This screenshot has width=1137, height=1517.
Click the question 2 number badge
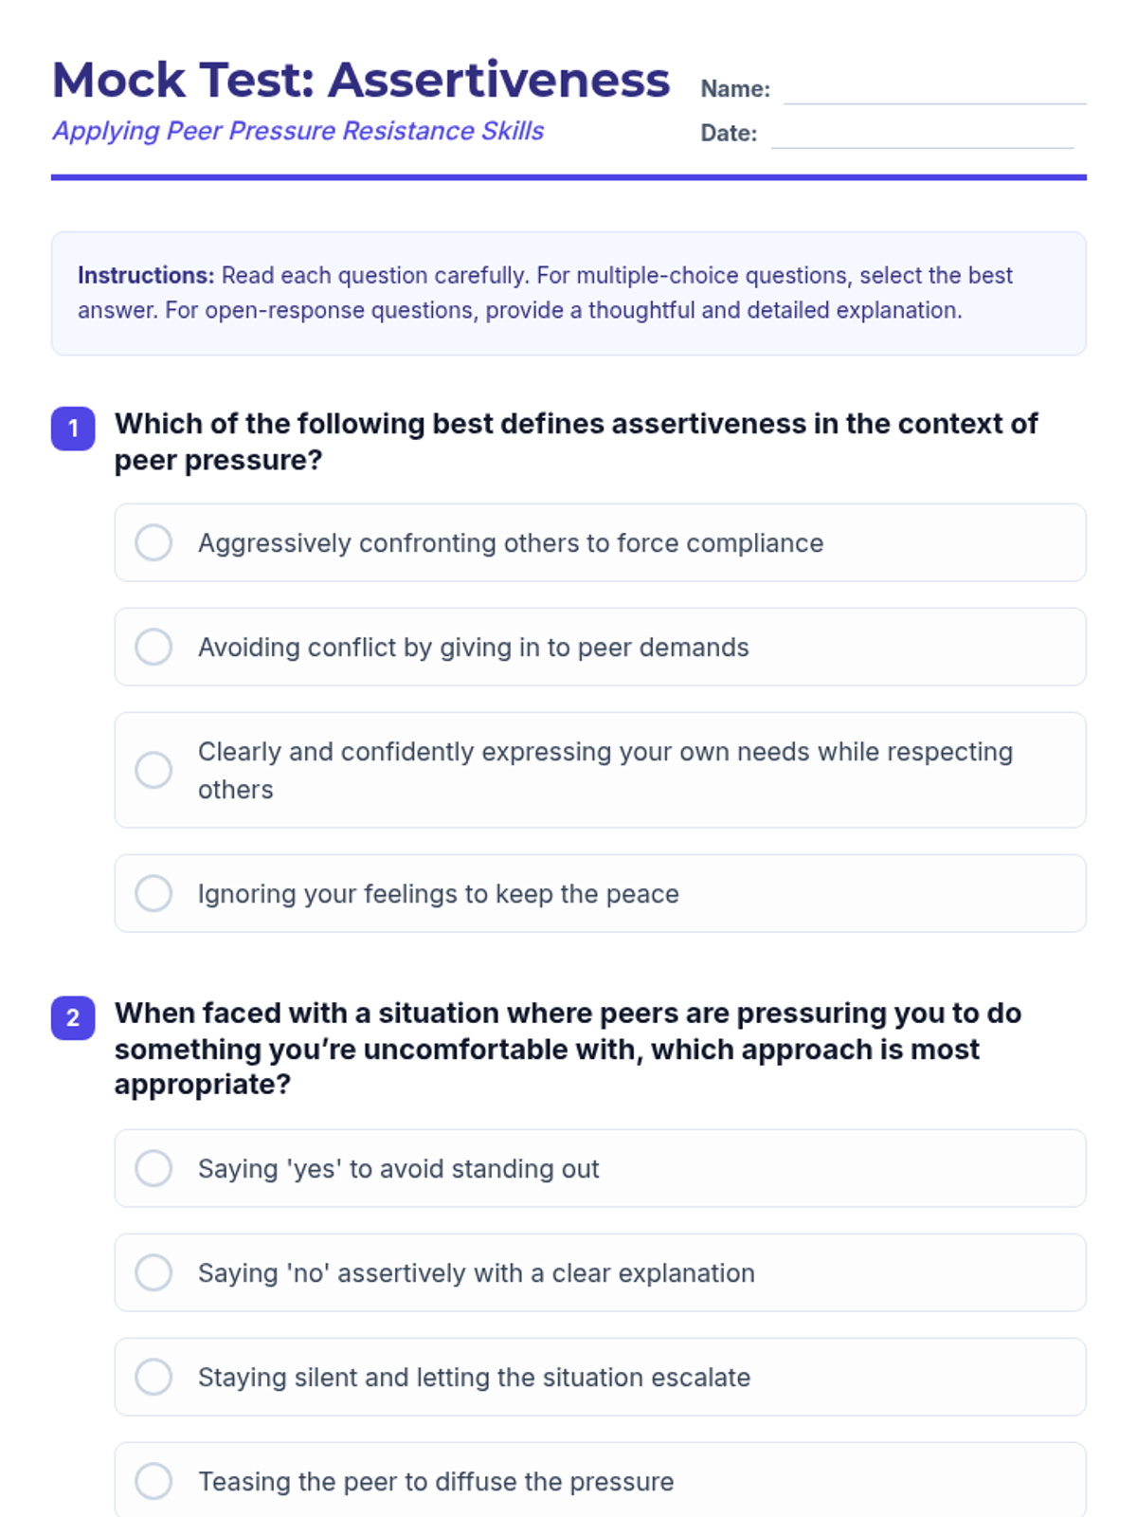pyautogui.click(x=73, y=1018)
